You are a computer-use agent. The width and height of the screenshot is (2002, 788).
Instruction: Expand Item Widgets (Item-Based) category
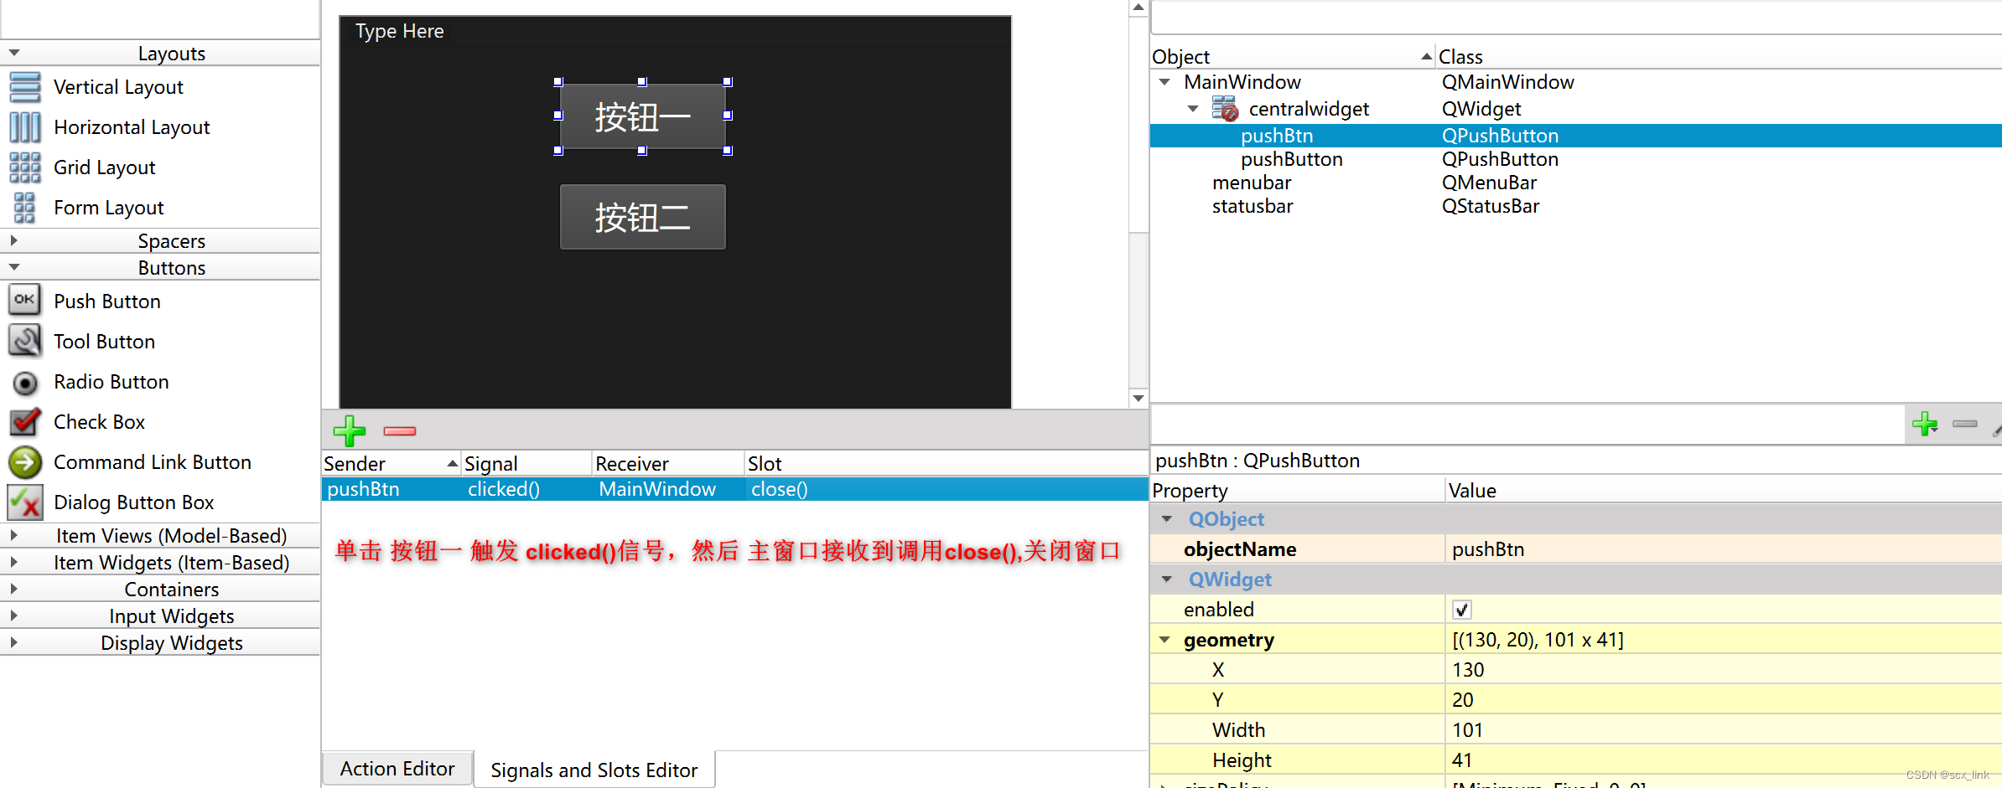pos(14,562)
